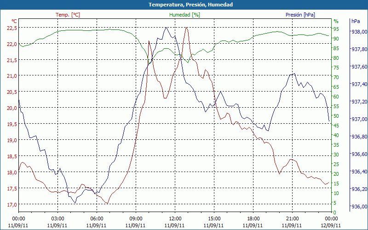Click the 18:00 time axis label
368x230 pixels.
[253, 219]
